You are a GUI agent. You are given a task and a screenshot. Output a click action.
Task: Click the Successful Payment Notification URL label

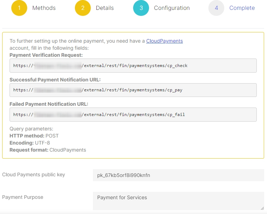point(55,80)
